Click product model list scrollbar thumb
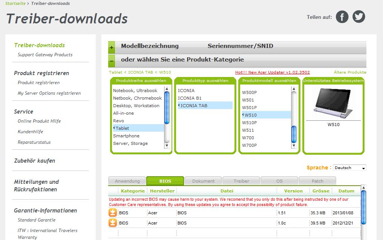This screenshot has height=240, width=383. 294,134
